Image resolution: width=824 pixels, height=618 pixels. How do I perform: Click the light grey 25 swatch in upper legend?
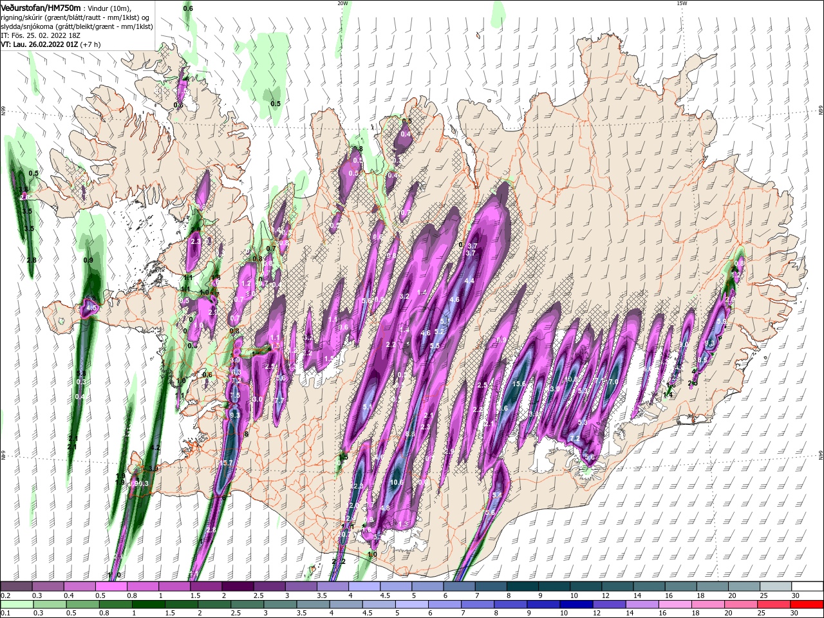tap(776, 586)
